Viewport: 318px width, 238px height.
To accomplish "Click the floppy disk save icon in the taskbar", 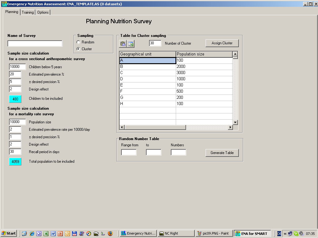I will 74,234.
